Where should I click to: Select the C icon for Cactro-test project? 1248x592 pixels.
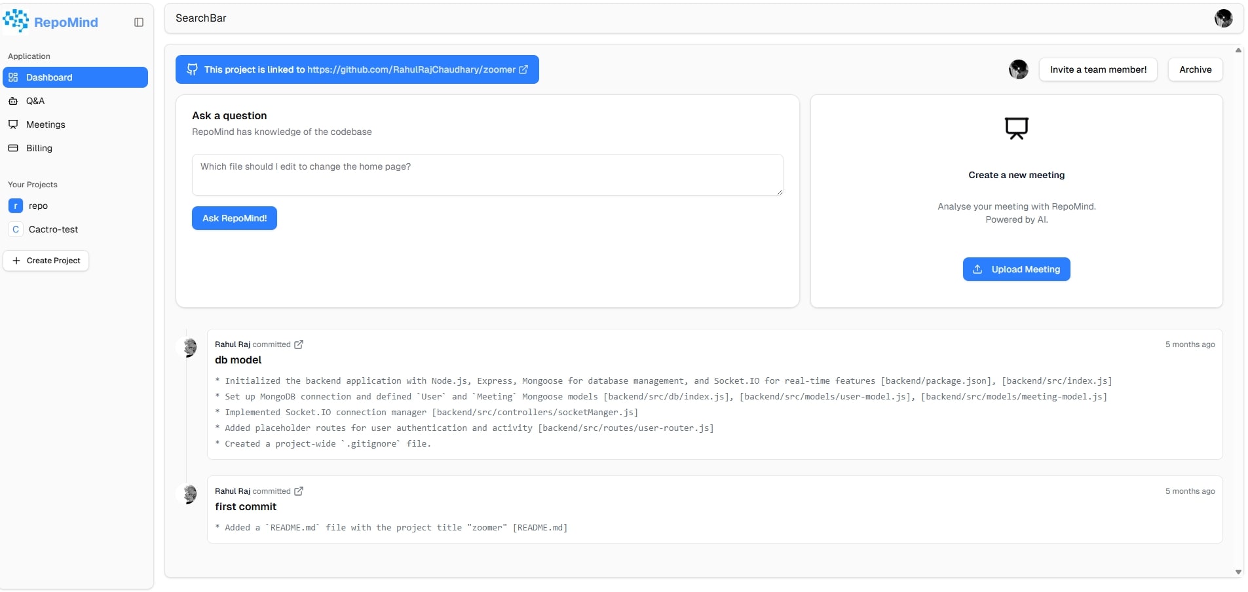click(x=15, y=229)
